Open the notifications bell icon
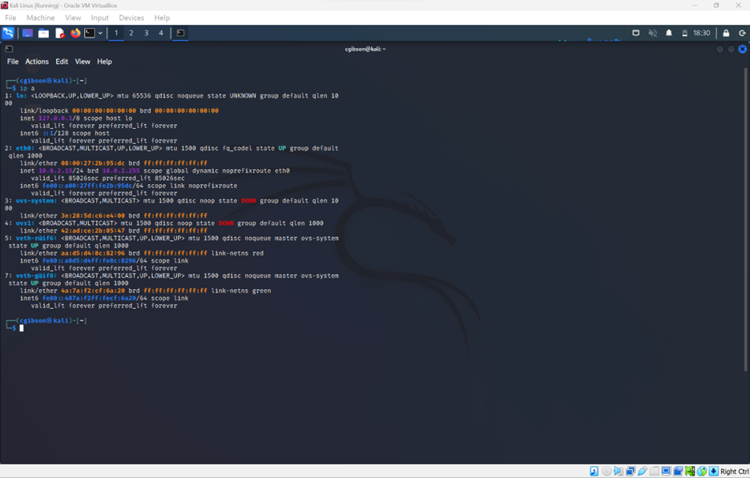This screenshot has width=750, height=478. point(669,33)
